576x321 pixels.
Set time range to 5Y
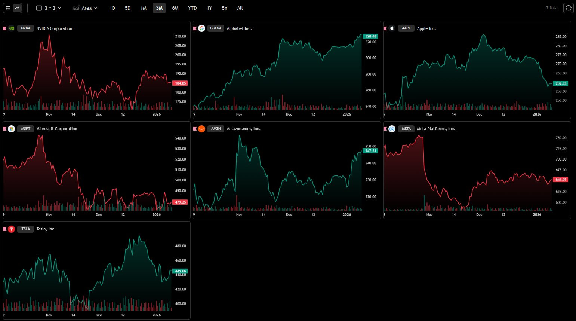click(x=224, y=8)
